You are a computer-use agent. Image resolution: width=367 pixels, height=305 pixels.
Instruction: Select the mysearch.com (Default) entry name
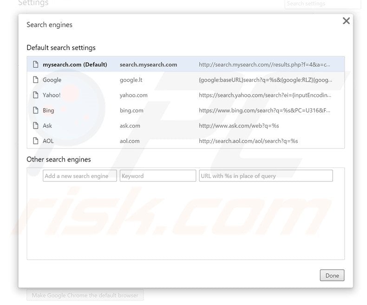tap(75, 65)
